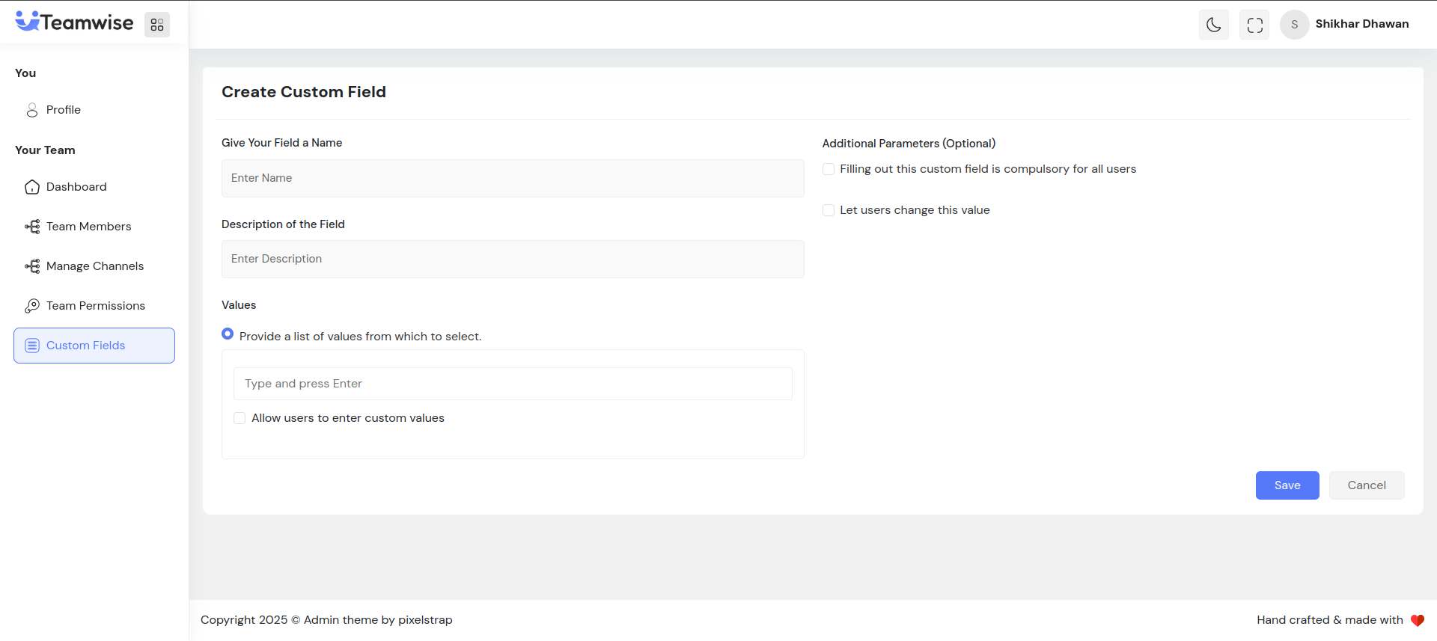This screenshot has height=641, width=1437.
Task: Click the Profile person icon
Action: tap(32, 110)
